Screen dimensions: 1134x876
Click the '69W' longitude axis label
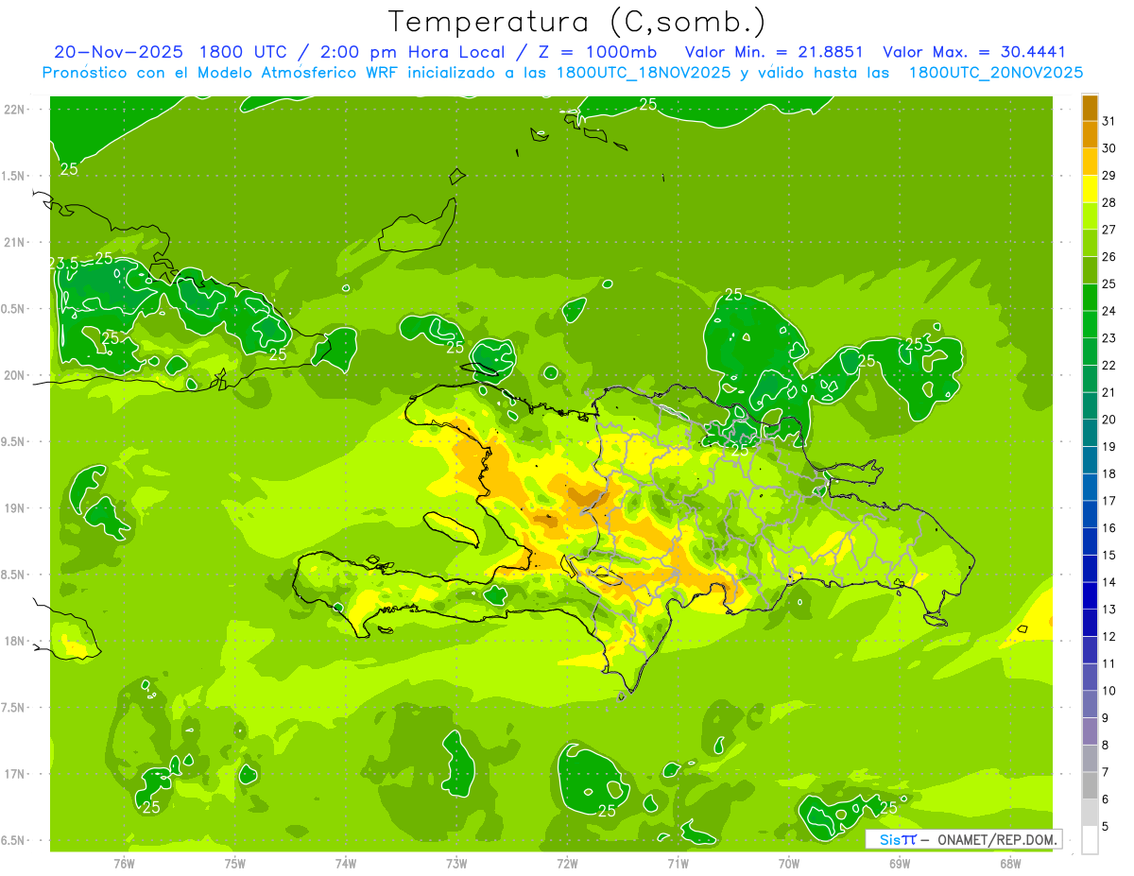(900, 863)
